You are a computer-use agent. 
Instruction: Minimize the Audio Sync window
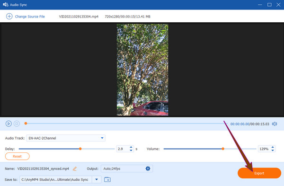pos(260,5)
